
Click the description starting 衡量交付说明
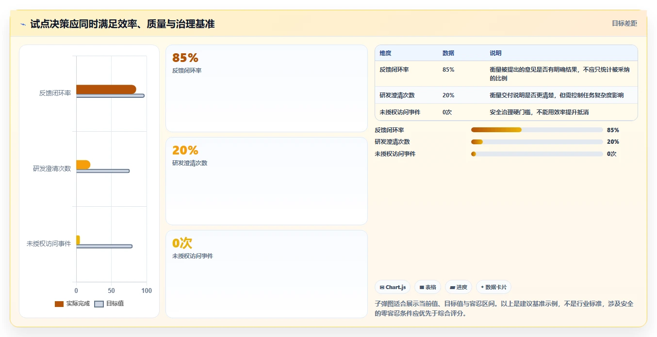pos(557,95)
